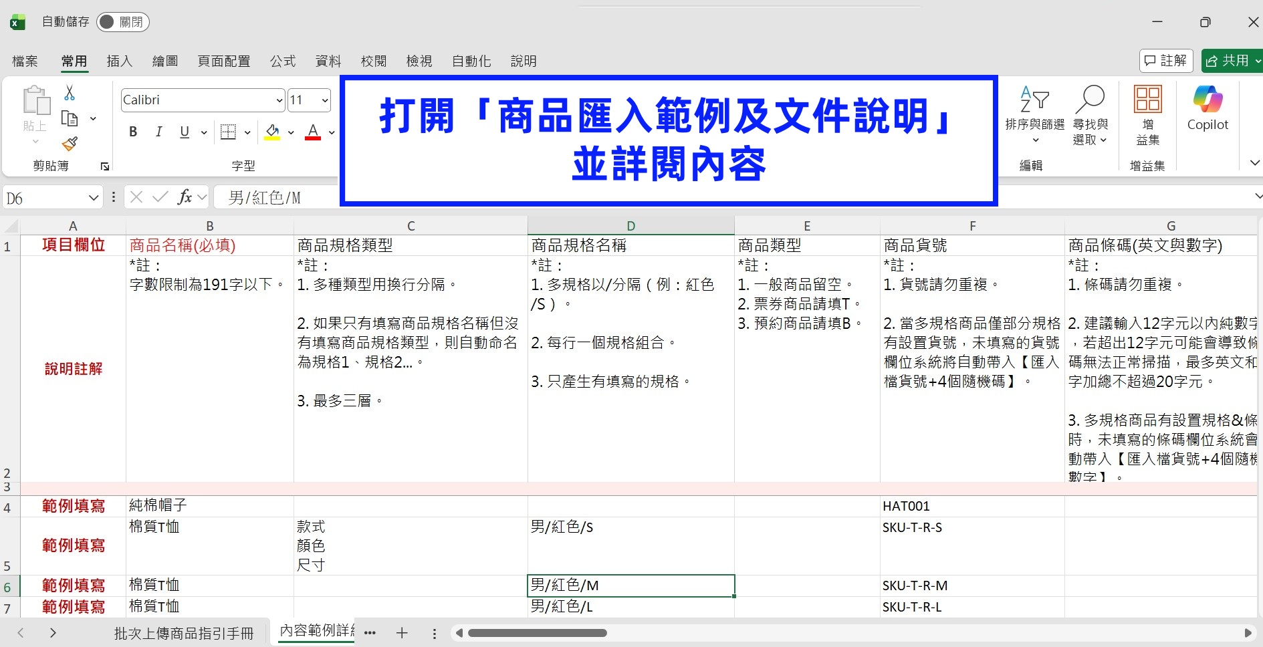Screen dimensions: 1263x647
Task: Click the insert function fx icon
Action: pyautogui.click(x=185, y=197)
